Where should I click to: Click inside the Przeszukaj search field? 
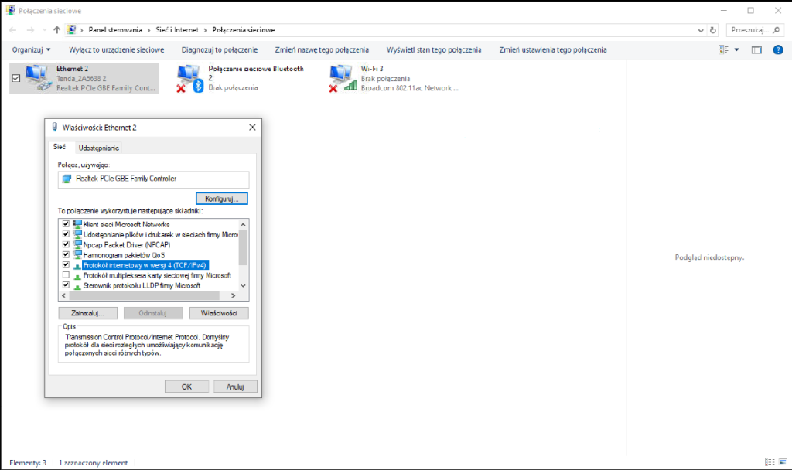750,30
